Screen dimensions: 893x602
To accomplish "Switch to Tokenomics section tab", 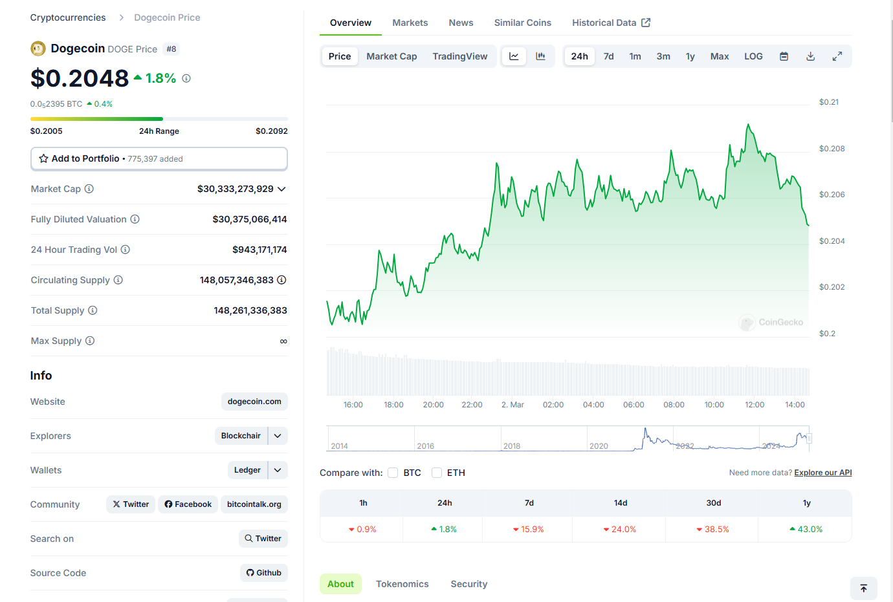I will point(402,584).
